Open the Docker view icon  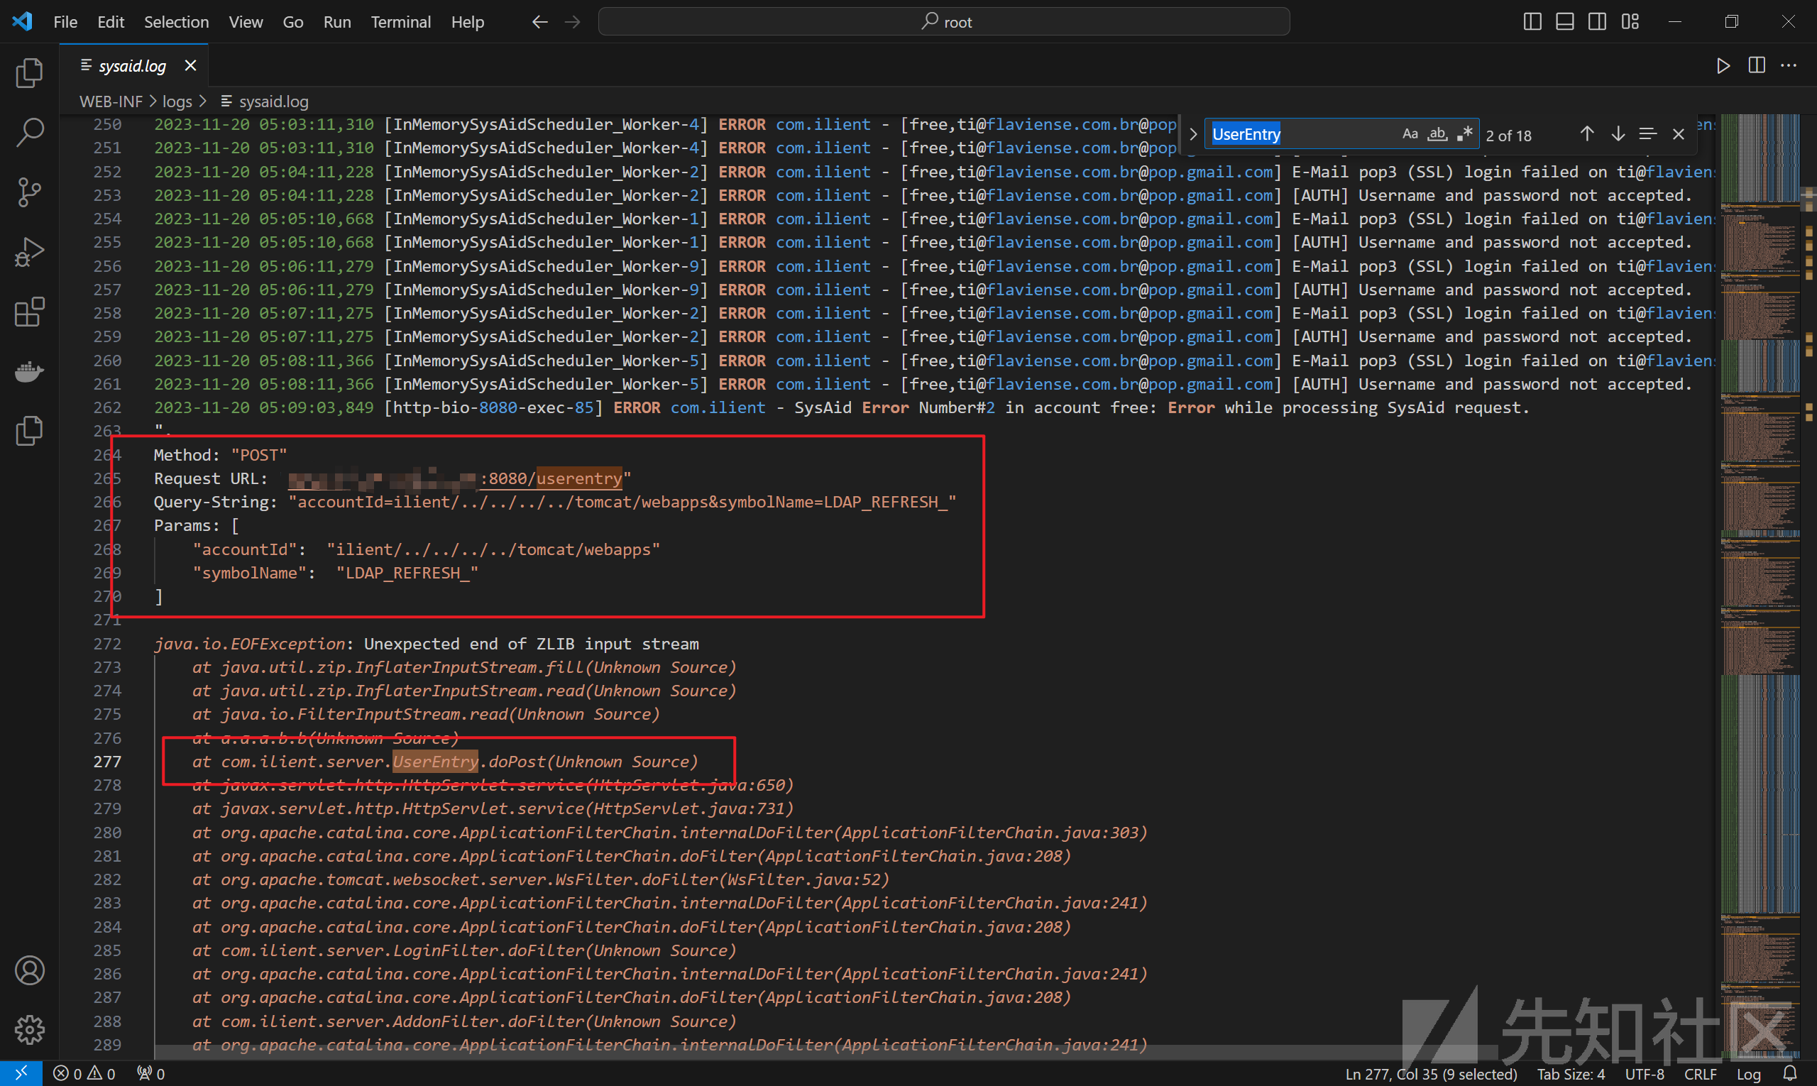coord(29,372)
